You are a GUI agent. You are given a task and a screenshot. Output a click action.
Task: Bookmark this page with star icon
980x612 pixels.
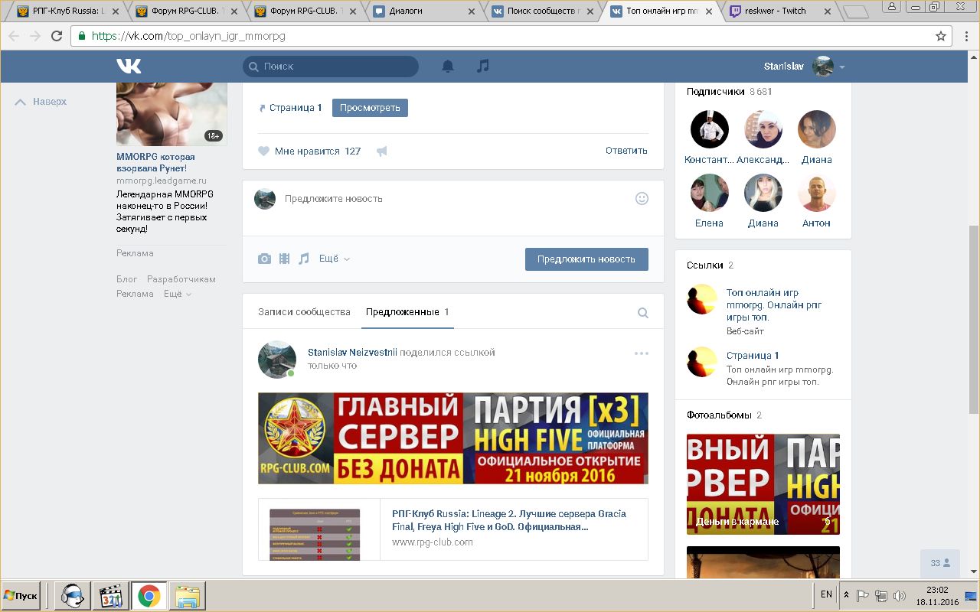point(941,36)
